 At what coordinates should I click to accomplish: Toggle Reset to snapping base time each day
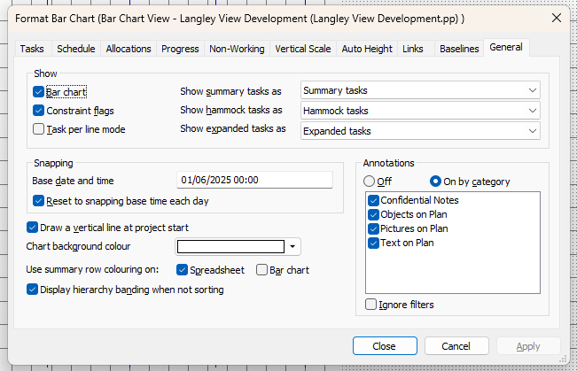tap(38, 201)
